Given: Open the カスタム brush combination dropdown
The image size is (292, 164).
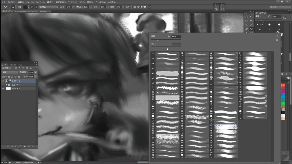Looking at the screenshot, I should tap(49, 7).
